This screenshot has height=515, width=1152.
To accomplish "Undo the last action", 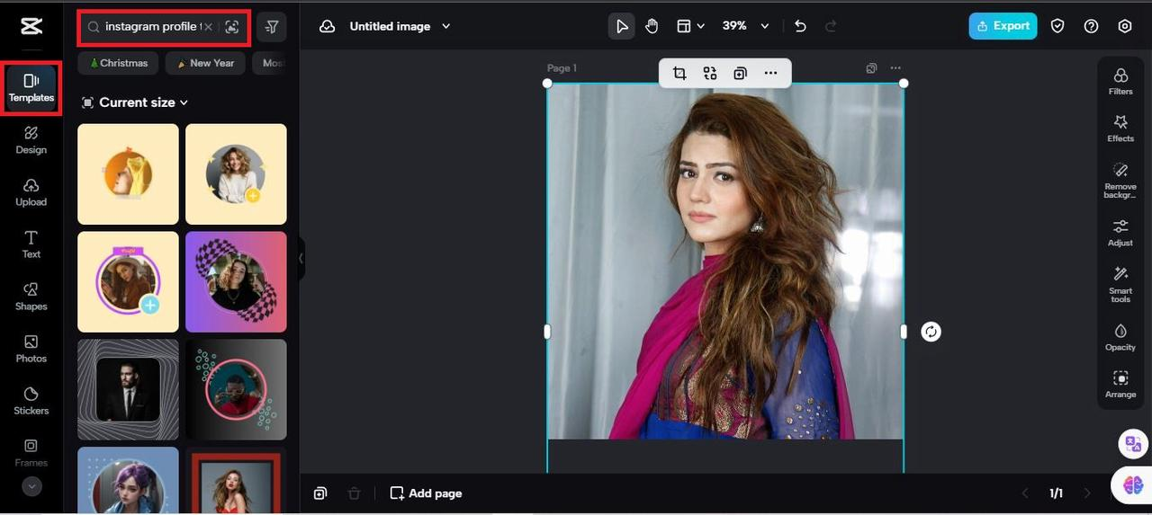I will (x=800, y=26).
